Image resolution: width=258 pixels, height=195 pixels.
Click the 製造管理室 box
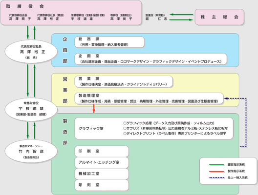click(x=149, y=98)
